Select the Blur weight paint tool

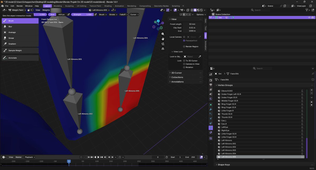(20, 27)
